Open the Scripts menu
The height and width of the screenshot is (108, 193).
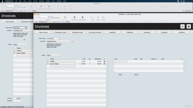pyautogui.click(x=48, y=1)
